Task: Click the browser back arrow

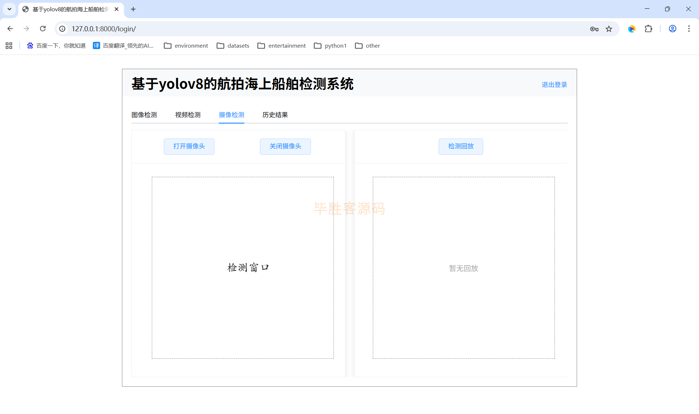Action: pyautogui.click(x=10, y=29)
